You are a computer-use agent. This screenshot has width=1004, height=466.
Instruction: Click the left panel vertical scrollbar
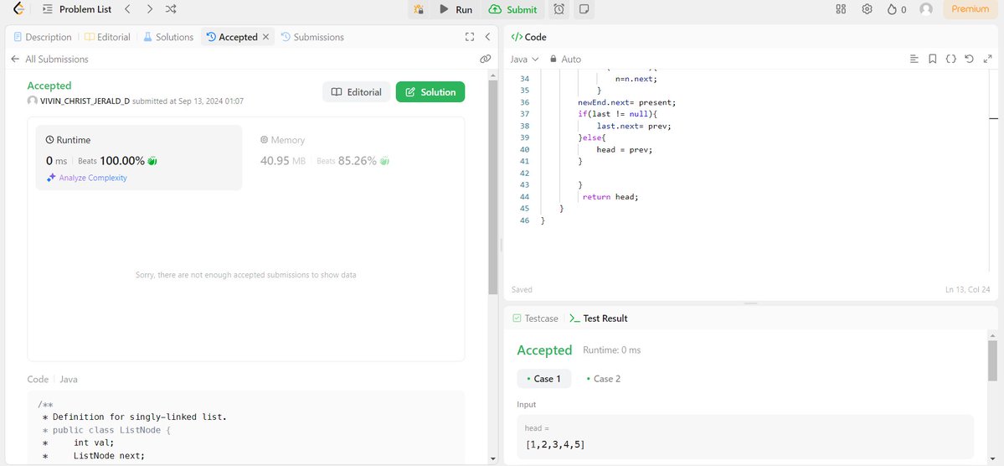coord(492,186)
